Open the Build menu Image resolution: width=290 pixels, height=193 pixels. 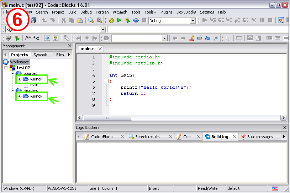[x=72, y=12]
